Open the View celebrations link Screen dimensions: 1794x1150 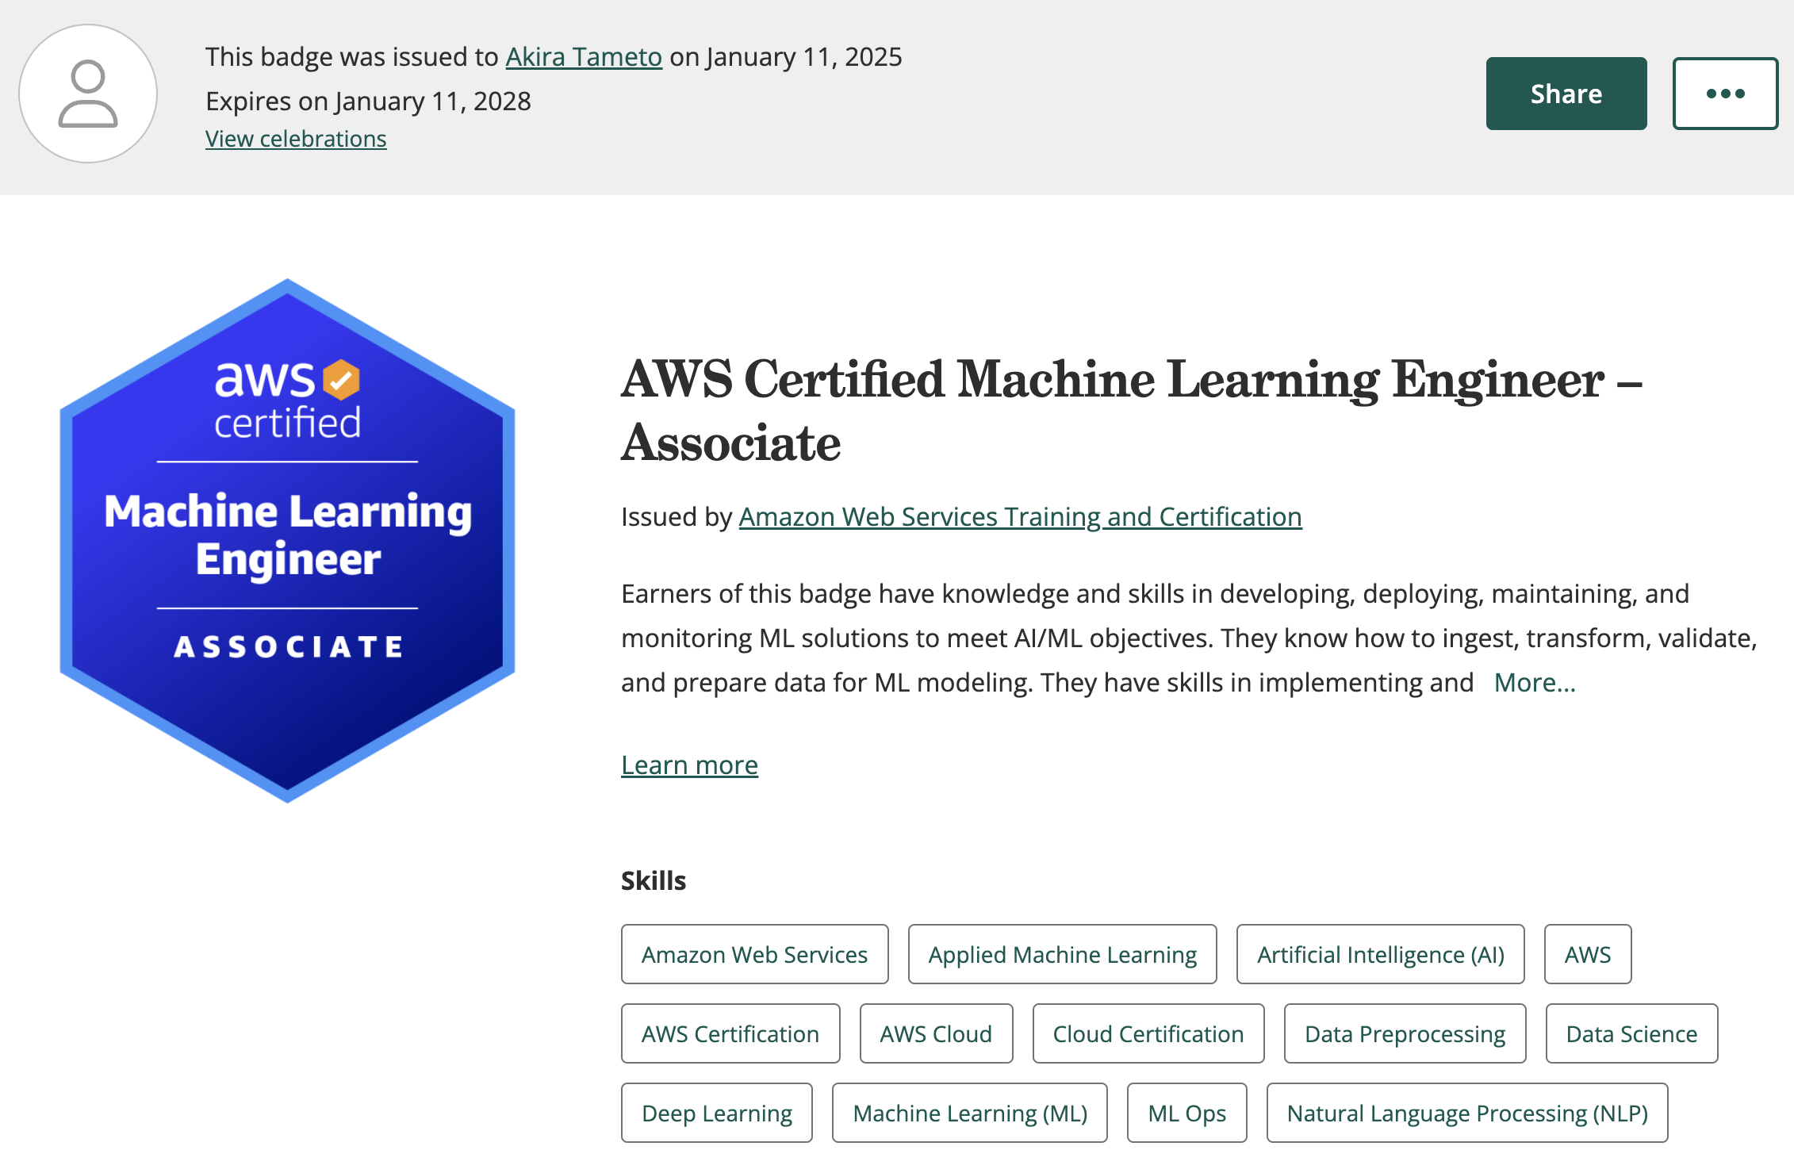[296, 139]
